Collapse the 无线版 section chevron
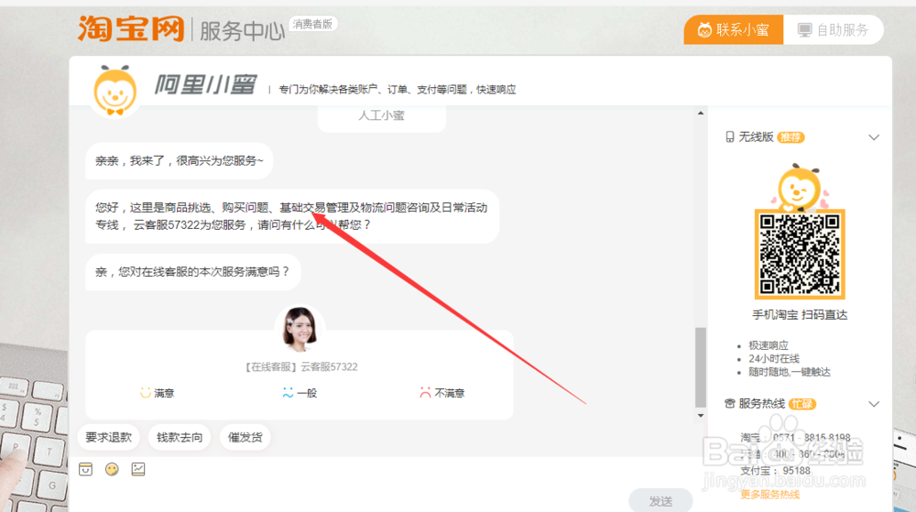This screenshot has width=916, height=512. [874, 137]
